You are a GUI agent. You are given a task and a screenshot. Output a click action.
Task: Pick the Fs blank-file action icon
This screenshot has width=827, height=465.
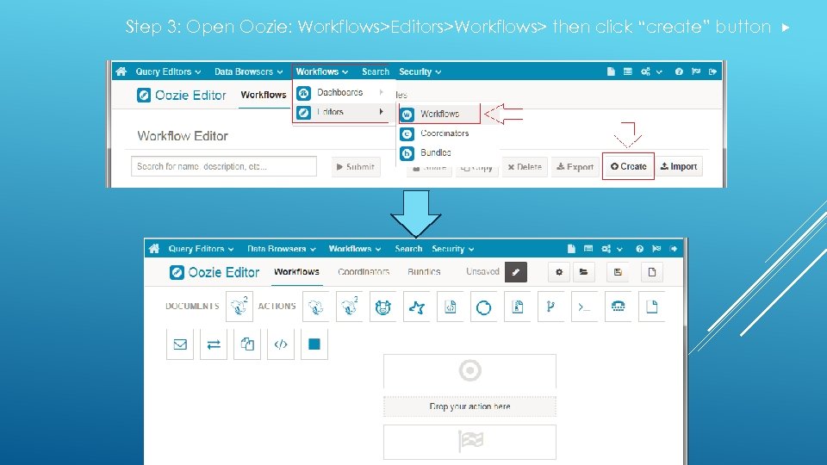[652, 307]
